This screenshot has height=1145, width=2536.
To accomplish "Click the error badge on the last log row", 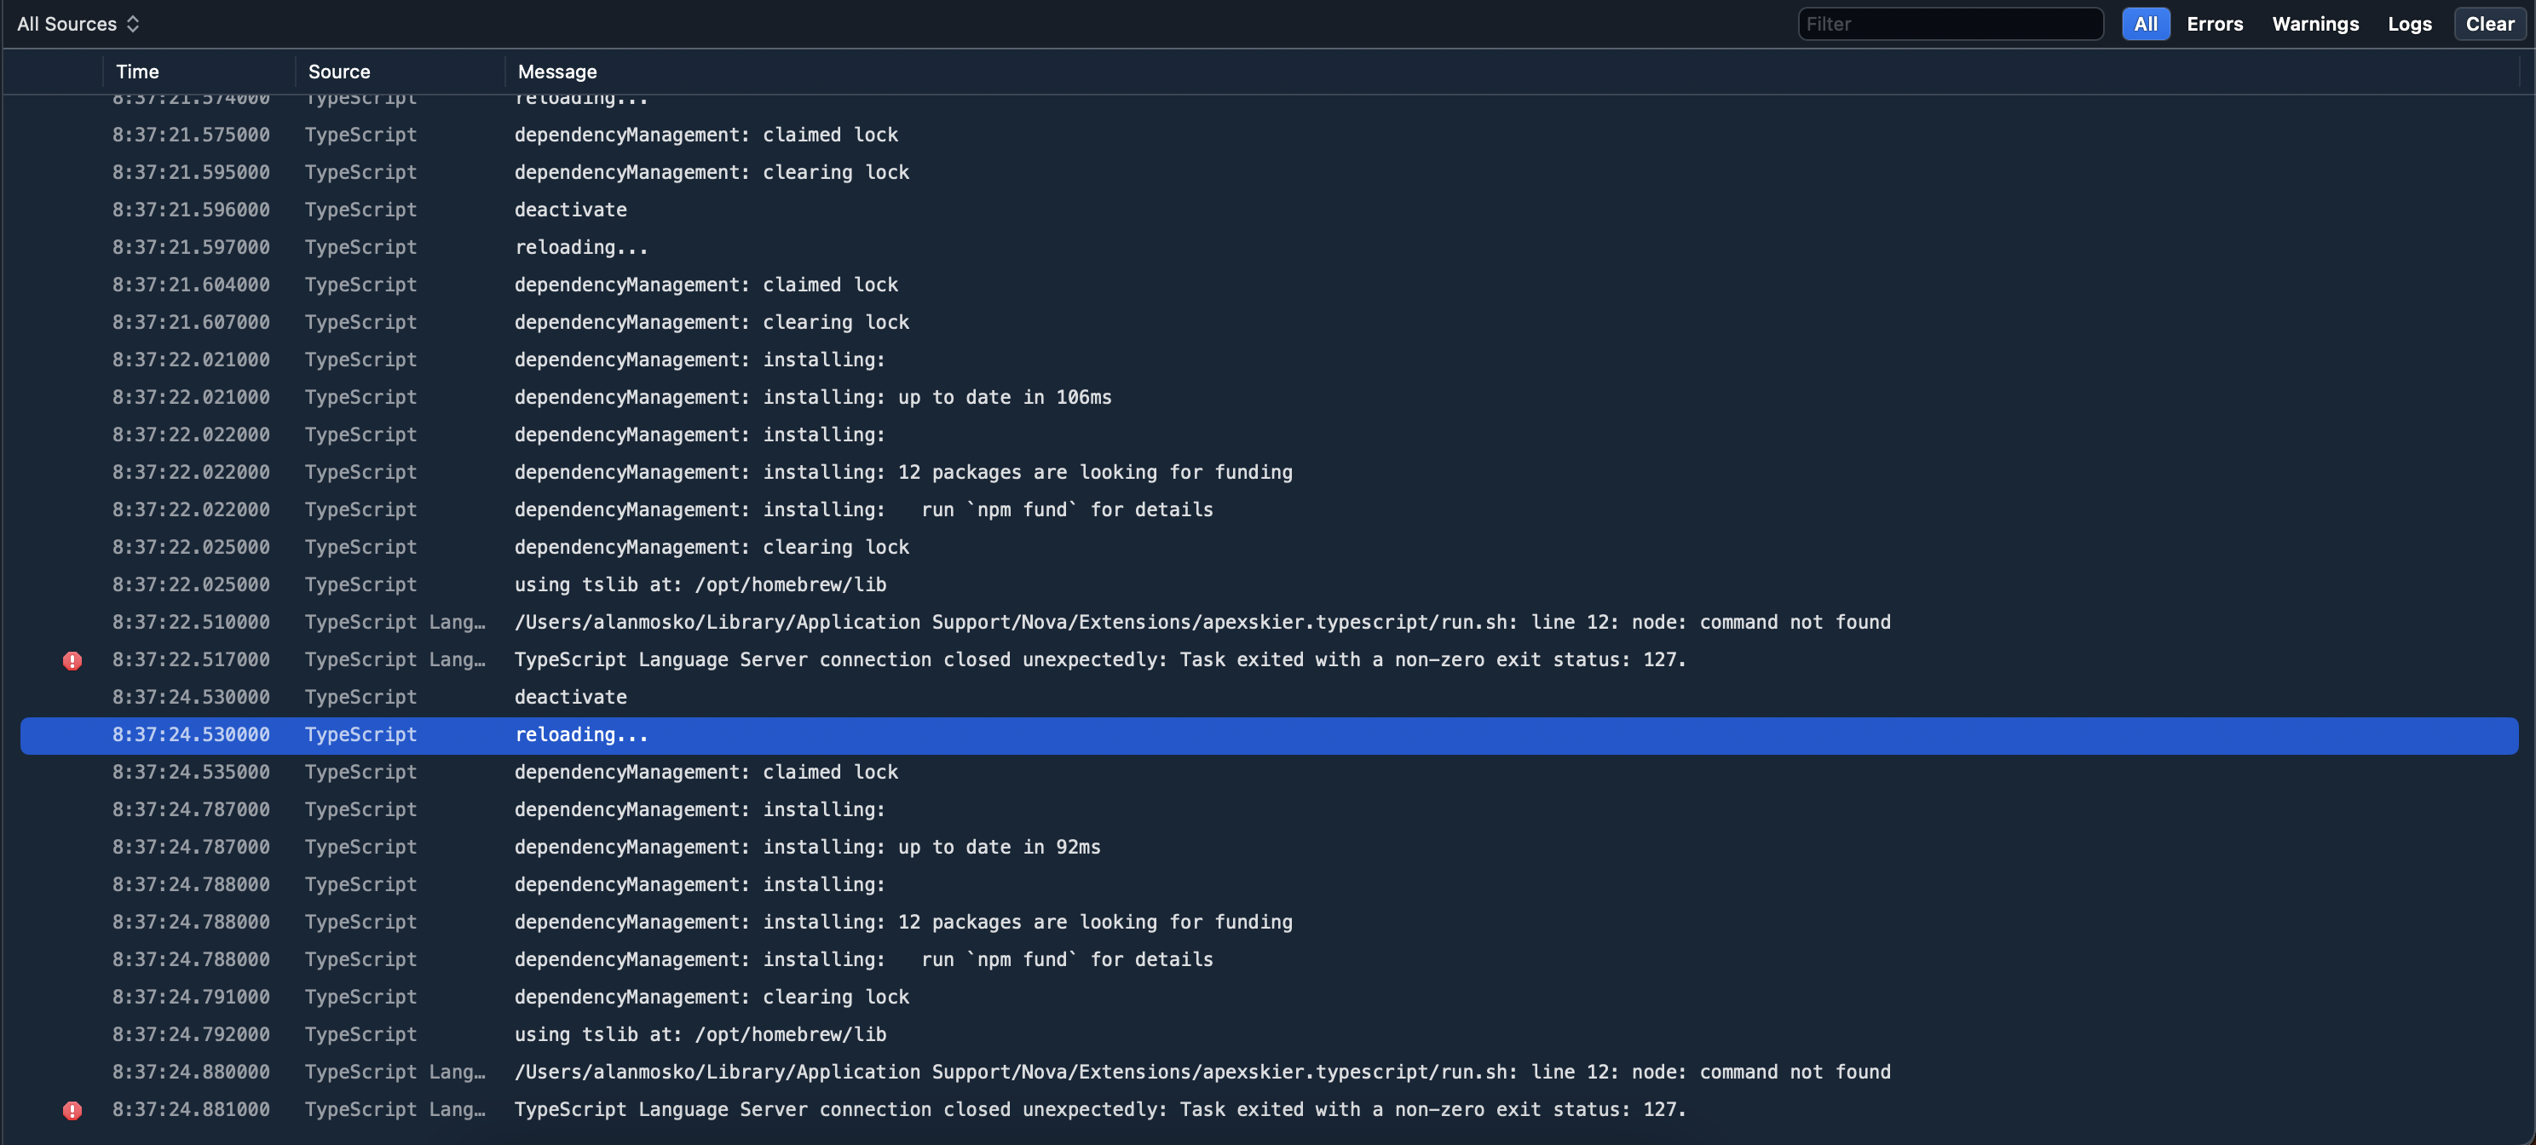I will click(x=72, y=1109).
